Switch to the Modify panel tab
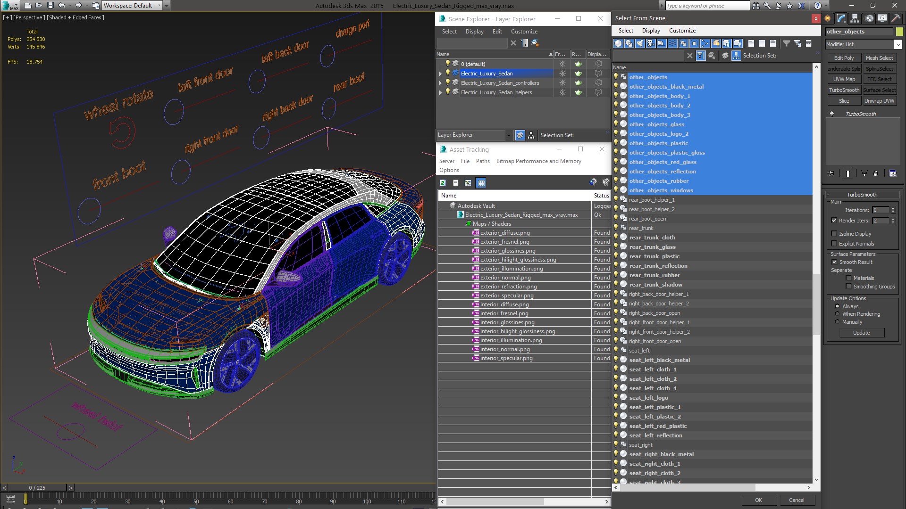This screenshot has height=509, width=906. [x=841, y=18]
